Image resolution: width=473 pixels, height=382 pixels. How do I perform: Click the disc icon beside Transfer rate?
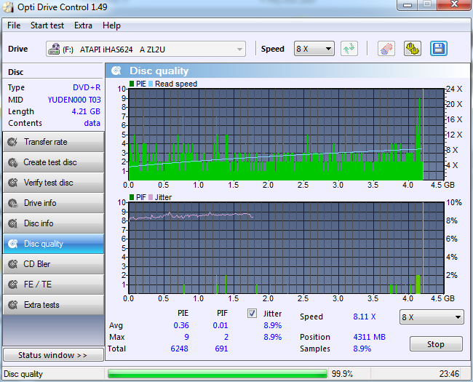pos(12,142)
